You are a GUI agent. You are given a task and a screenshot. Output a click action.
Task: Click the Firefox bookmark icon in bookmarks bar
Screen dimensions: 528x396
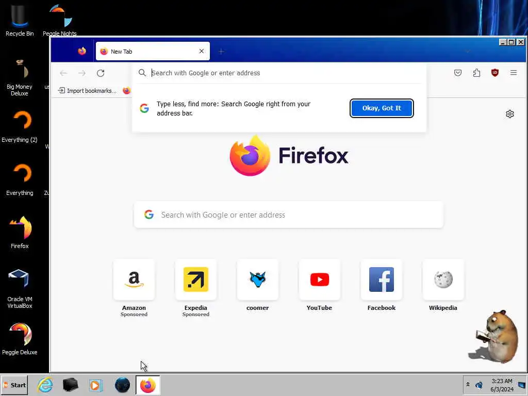pos(127,91)
